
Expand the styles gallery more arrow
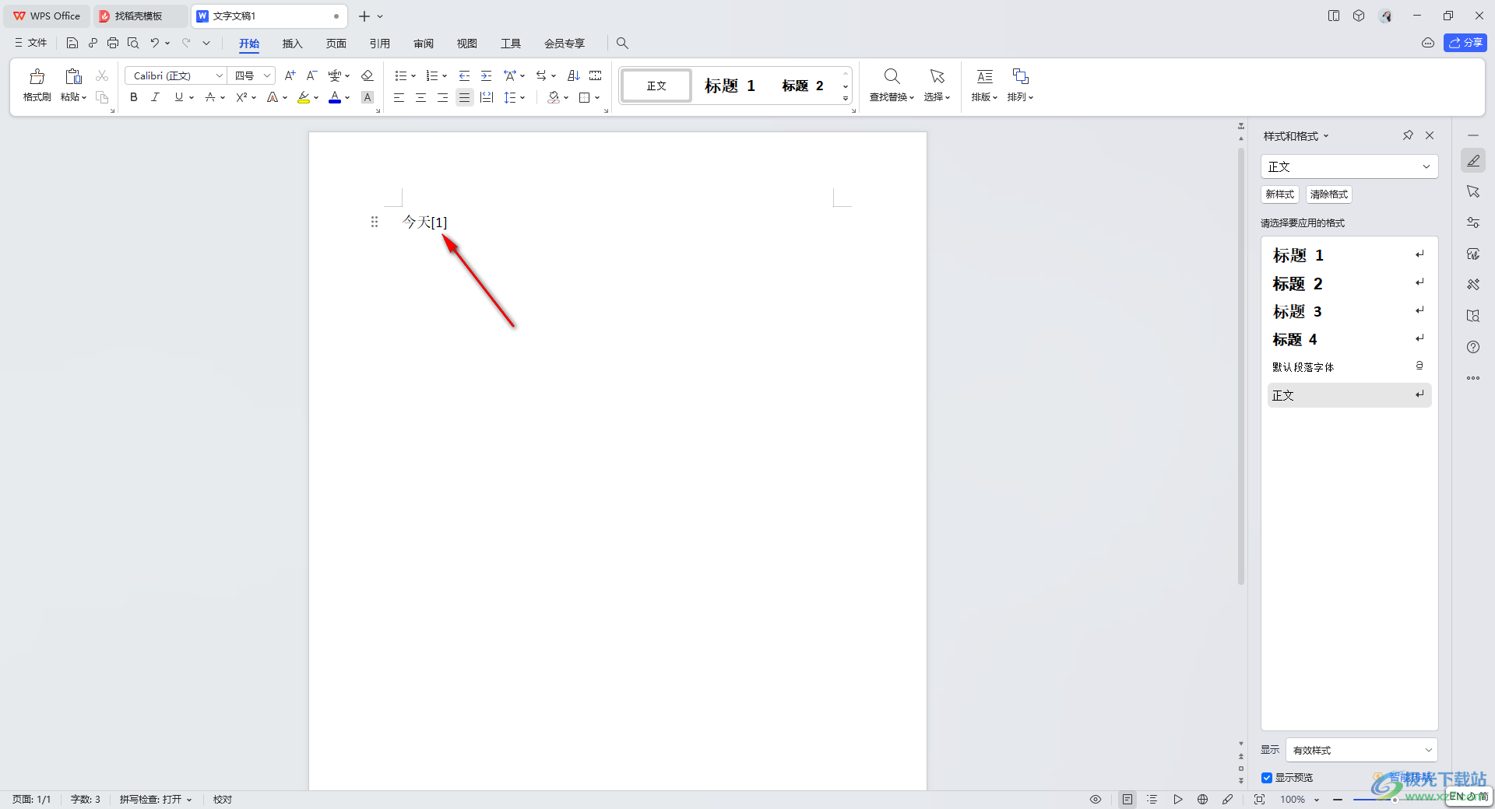click(x=846, y=99)
